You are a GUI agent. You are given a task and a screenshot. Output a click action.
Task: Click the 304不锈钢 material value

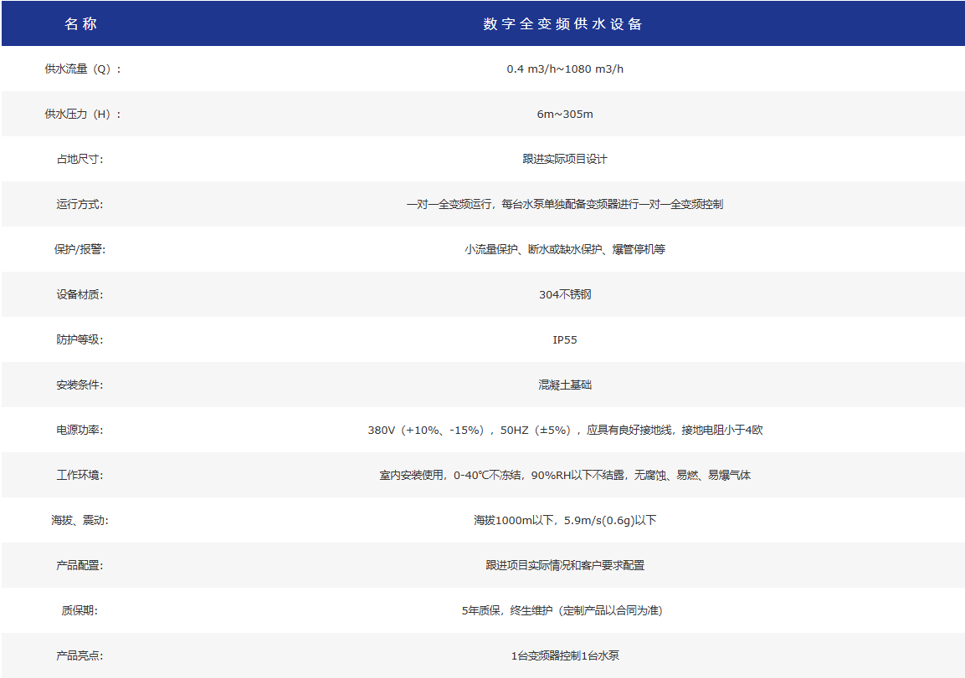coord(565,294)
